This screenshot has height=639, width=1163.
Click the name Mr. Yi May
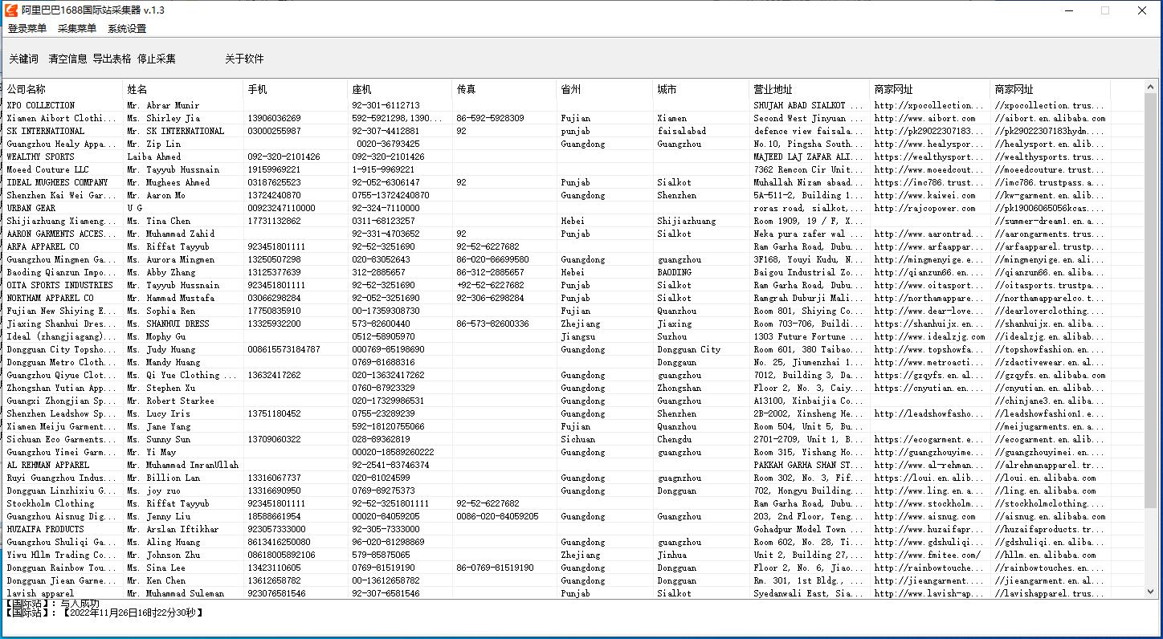coord(151,452)
